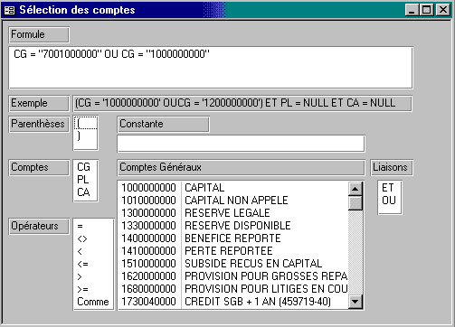Choose CG in the Comptes list

[86, 167]
